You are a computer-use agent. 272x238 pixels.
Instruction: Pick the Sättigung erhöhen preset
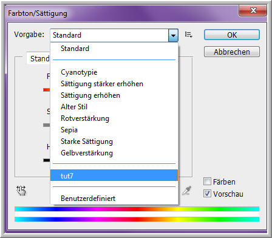(x=114, y=95)
